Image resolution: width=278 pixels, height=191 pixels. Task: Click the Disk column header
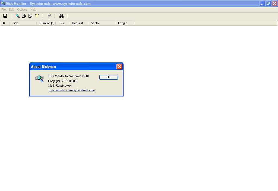pos(62,23)
